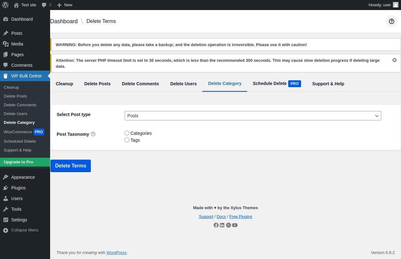Viewport: 401px width, 259px height.
Task: Click the Plugins plug icon
Action: 6,188
